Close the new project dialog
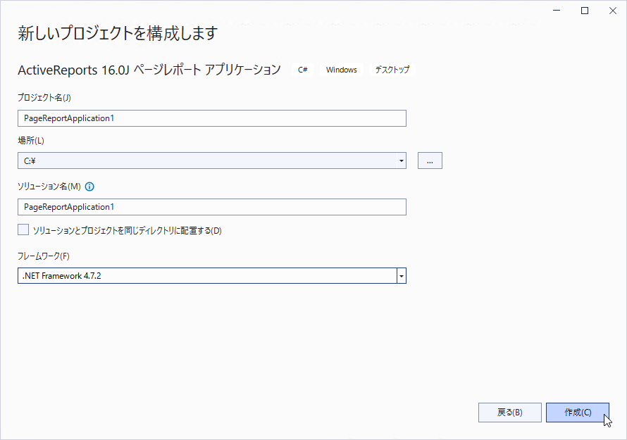This screenshot has width=627, height=440. click(613, 11)
